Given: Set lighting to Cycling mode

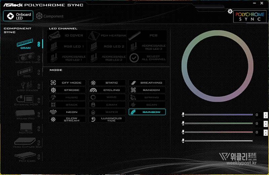Looking at the screenshot, I should pos(107,90).
